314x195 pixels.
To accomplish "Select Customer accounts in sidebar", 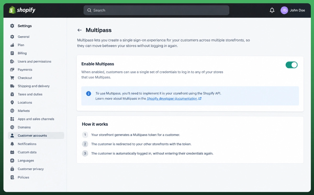I will click(36, 135).
